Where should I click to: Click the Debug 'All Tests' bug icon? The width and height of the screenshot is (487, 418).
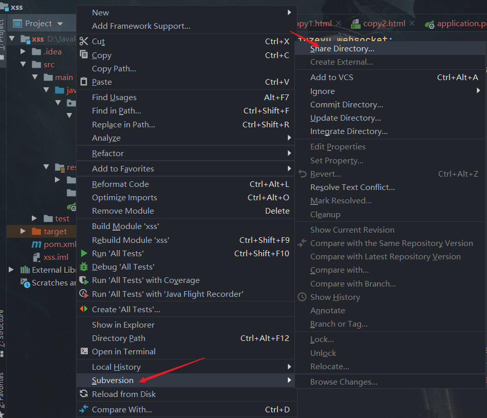[84, 267]
